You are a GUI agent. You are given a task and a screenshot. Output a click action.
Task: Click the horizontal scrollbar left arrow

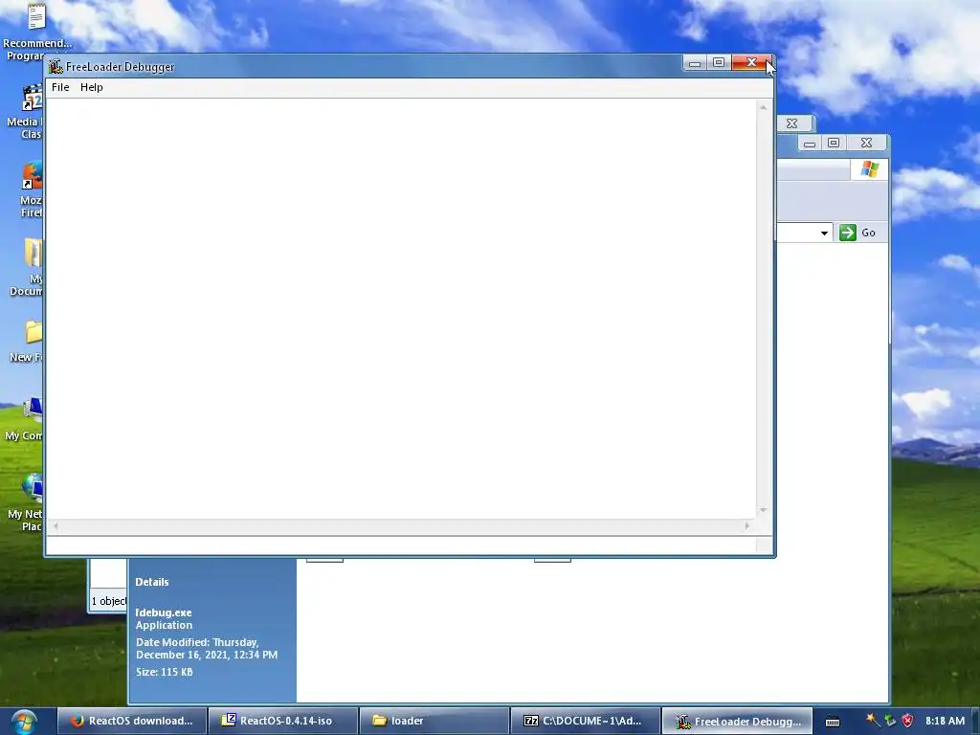(56, 525)
